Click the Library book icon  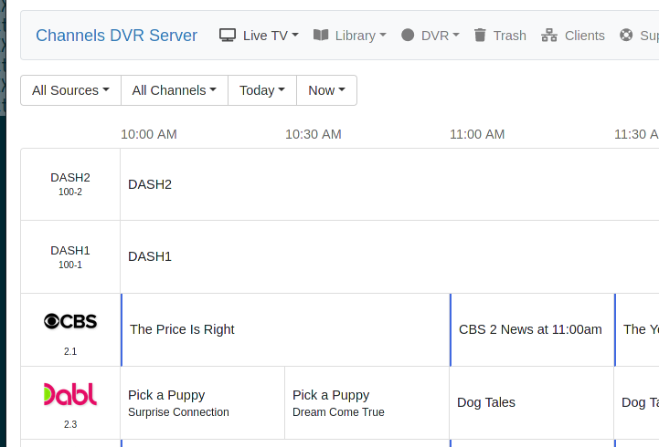pos(321,36)
